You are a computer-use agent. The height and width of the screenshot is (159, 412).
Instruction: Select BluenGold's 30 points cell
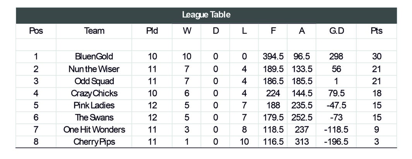tap(376, 57)
